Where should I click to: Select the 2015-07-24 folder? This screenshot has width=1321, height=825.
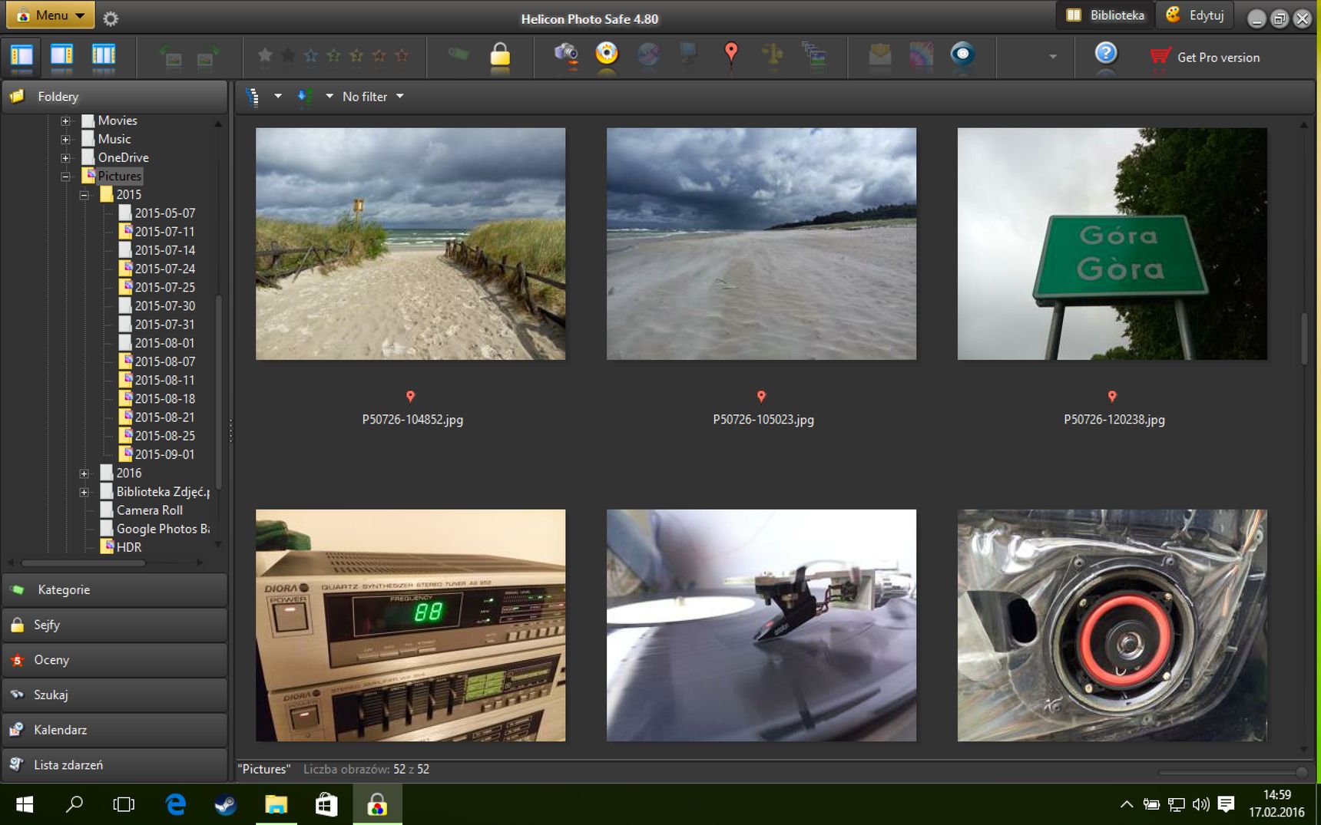[x=157, y=269]
